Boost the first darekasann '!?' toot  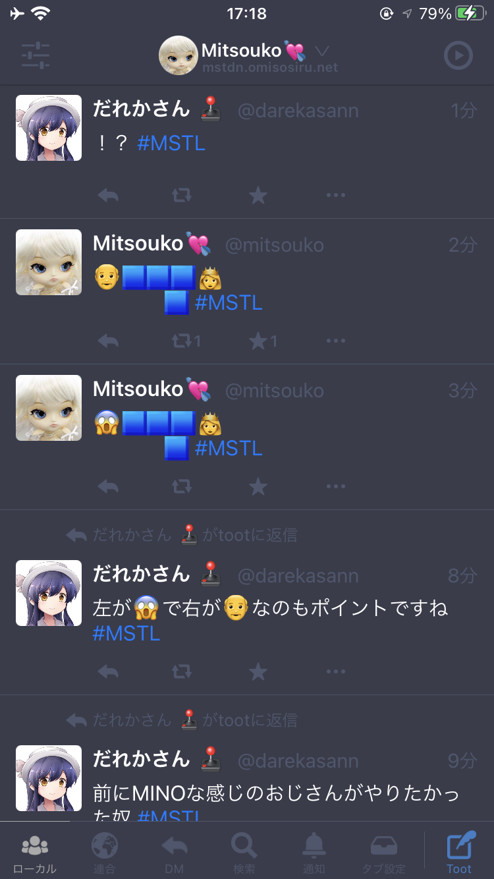(x=182, y=195)
